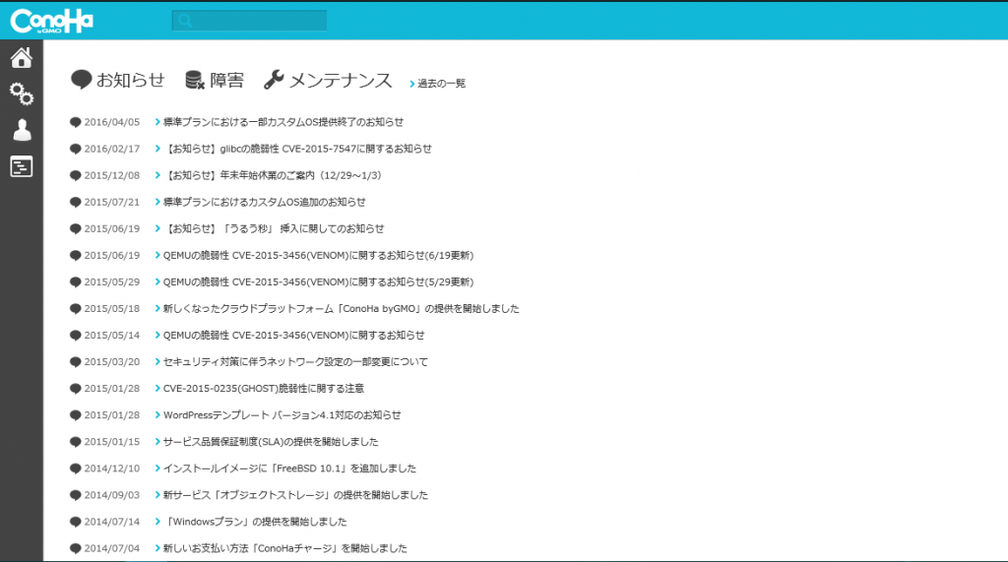Click the bubble icon beside 2015/05/29
The width and height of the screenshot is (1008, 562).
[75, 282]
